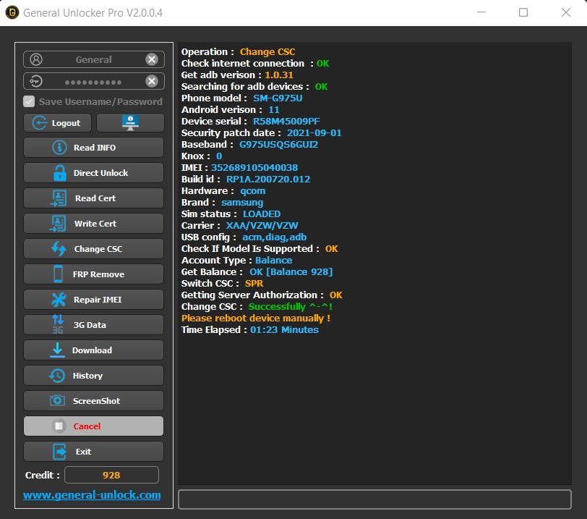Start Direct Unlock

point(93,173)
